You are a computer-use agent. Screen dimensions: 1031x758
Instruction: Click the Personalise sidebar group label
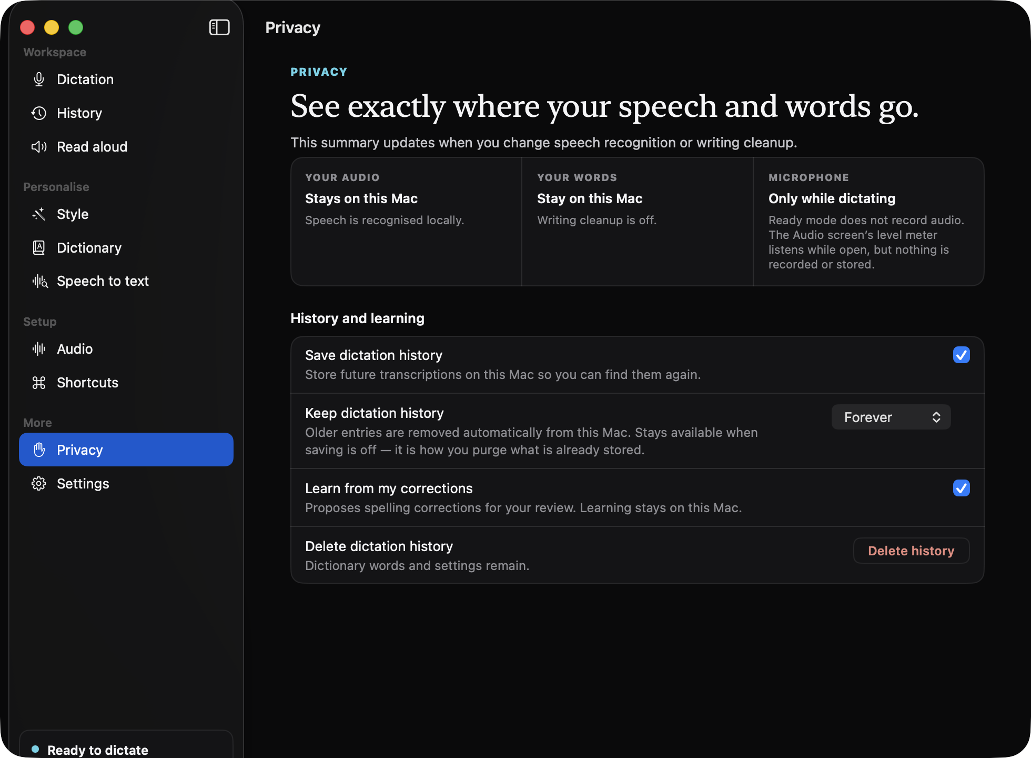click(56, 187)
